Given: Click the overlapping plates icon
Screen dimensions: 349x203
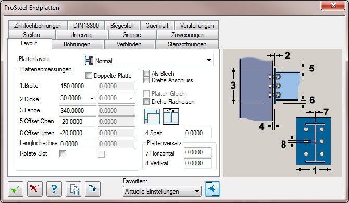Looking at the screenshot, I should [152, 116].
